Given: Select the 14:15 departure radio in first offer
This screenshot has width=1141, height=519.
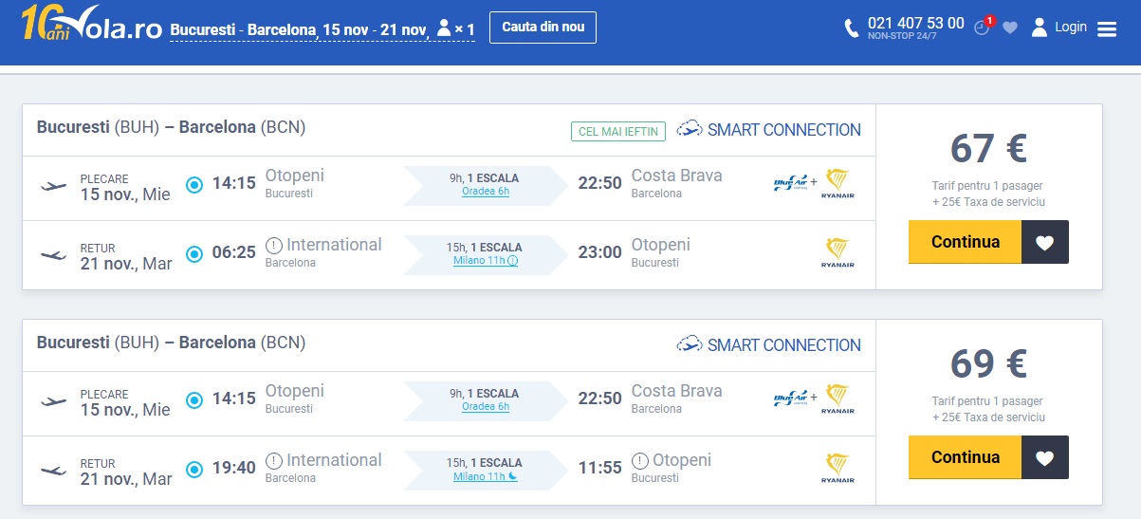Looking at the screenshot, I should click(x=194, y=184).
